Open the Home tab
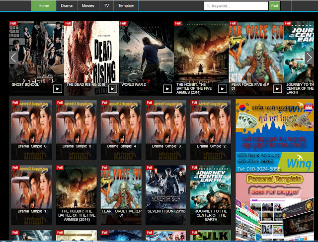318x242 pixels. click(44, 5)
